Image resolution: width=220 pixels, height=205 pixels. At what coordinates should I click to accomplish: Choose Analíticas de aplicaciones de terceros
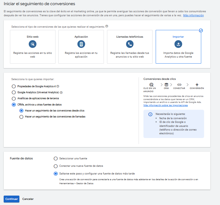click(14, 98)
